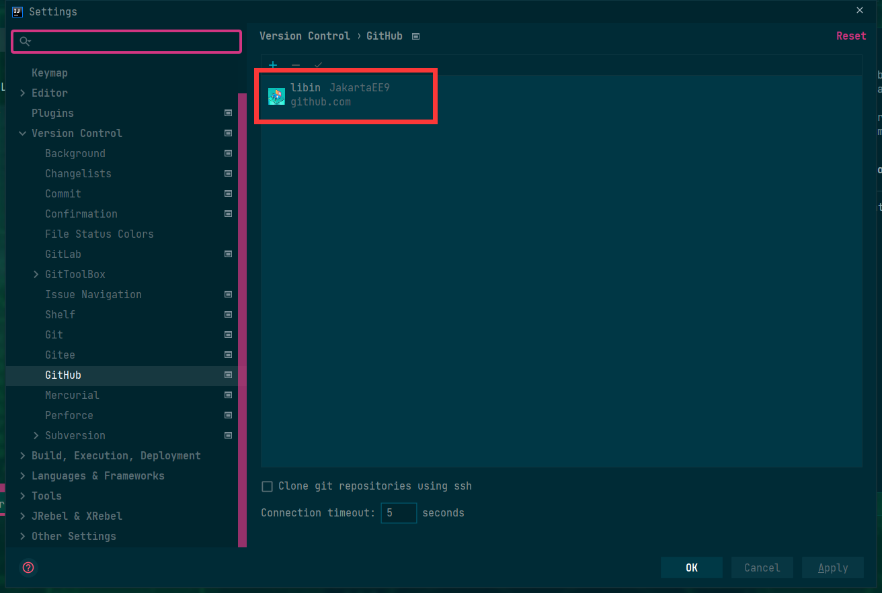
Task: Open GitLab settings
Action: [63, 254]
